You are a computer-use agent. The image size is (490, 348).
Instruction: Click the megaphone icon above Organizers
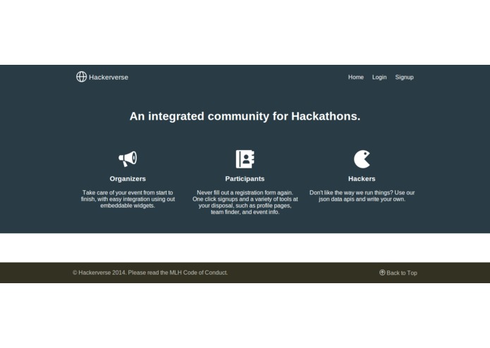tap(128, 159)
